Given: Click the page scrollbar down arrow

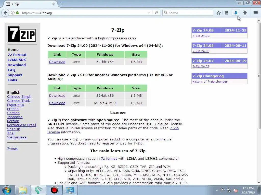Looking at the screenshot, I should 259,183.
